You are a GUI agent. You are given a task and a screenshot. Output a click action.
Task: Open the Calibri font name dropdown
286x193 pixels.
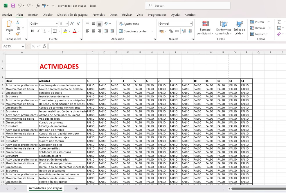57,24
